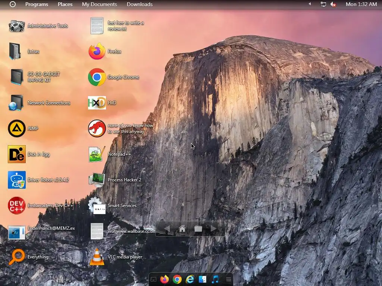Screen dimensions: 382x286
Task: Open the Programs menu
Action: (x=37, y=4)
